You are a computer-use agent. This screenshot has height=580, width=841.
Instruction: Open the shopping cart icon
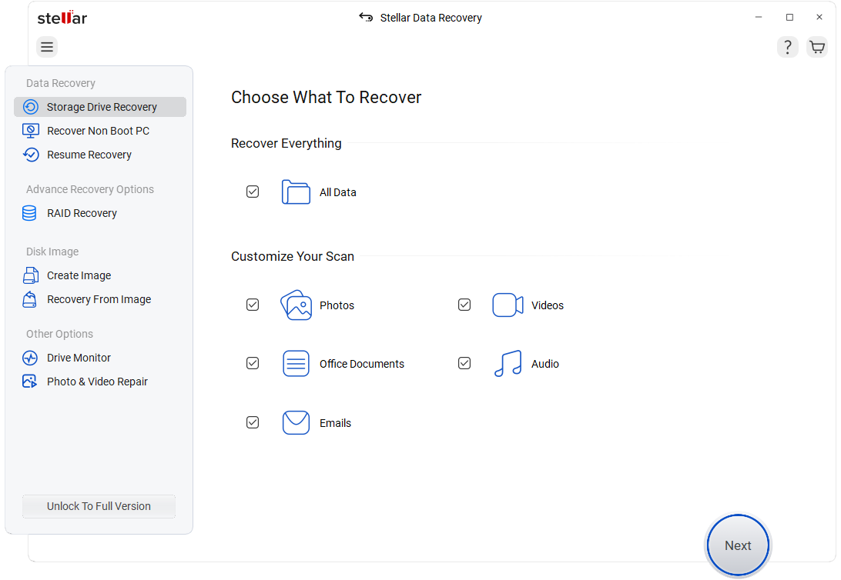pos(817,47)
